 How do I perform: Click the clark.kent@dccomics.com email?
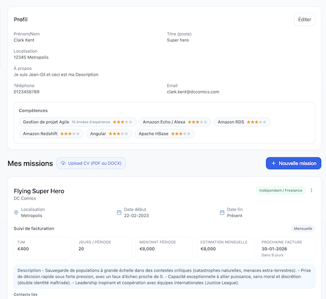coord(193,92)
